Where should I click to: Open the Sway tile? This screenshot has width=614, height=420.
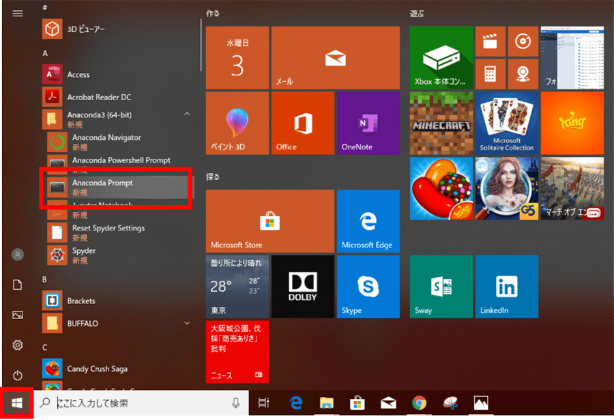[441, 286]
